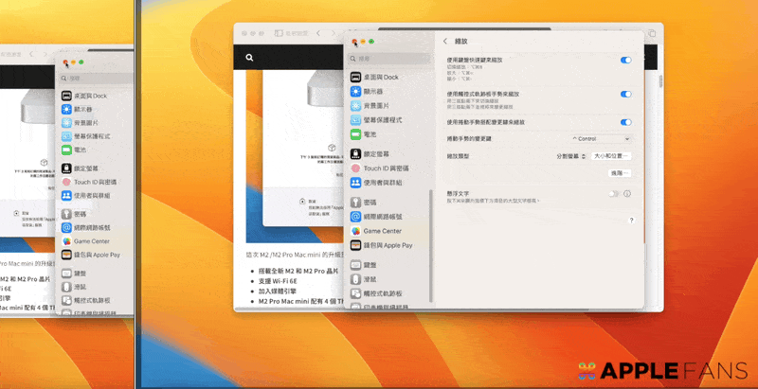Turn off 使用觸控式軌跡板手勢來縮放 switch
The image size is (758, 389).
point(626,94)
